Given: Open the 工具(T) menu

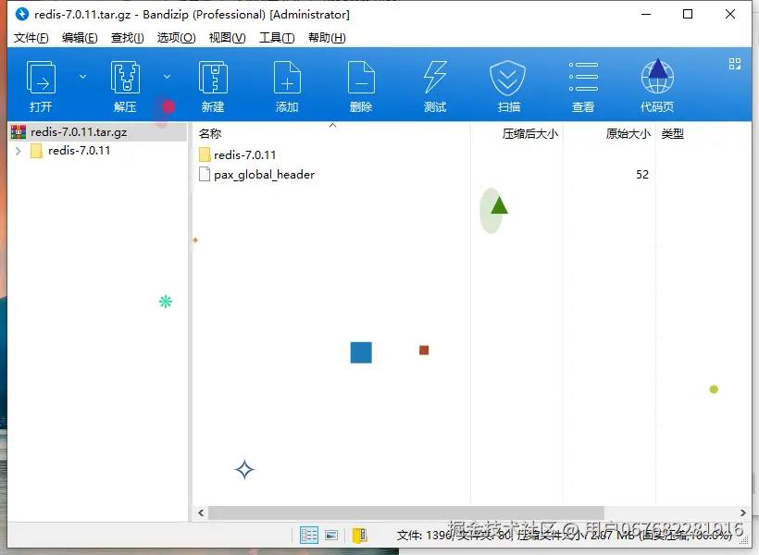Looking at the screenshot, I should [277, 38].
